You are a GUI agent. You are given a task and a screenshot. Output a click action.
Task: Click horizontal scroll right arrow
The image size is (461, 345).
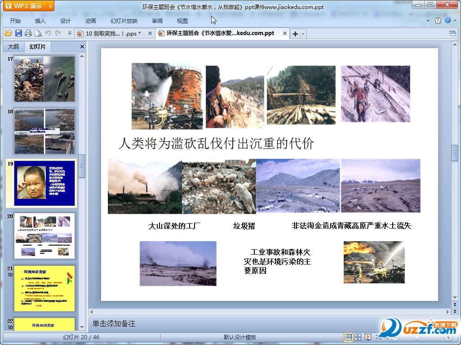click(448, 312)
